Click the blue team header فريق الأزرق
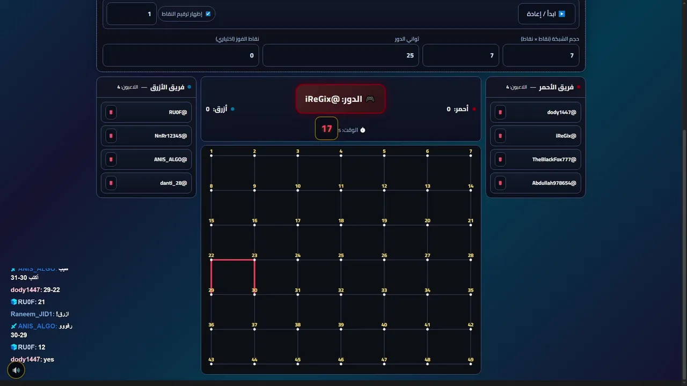Screen dimensions: 687x386 168,87
